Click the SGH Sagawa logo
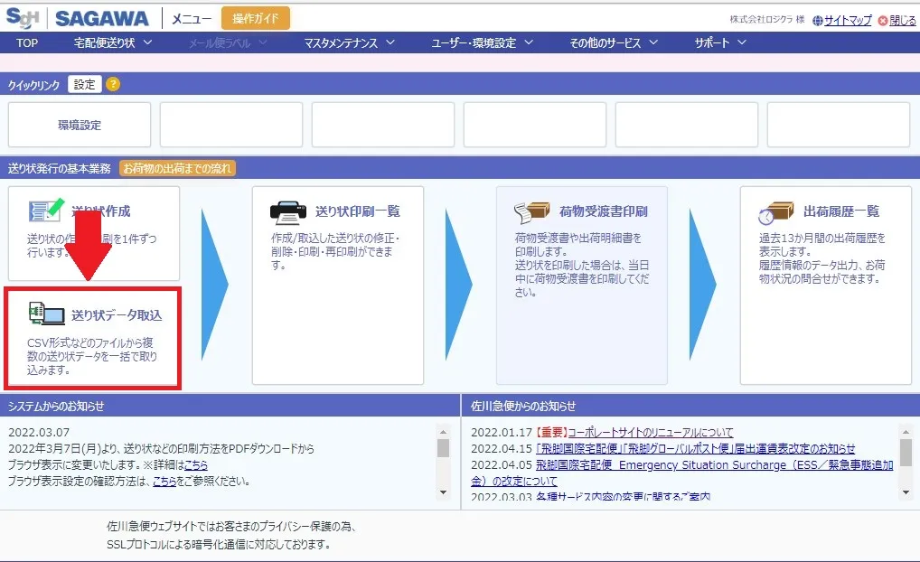Screen dimensions: 920x562 point(78,18)
